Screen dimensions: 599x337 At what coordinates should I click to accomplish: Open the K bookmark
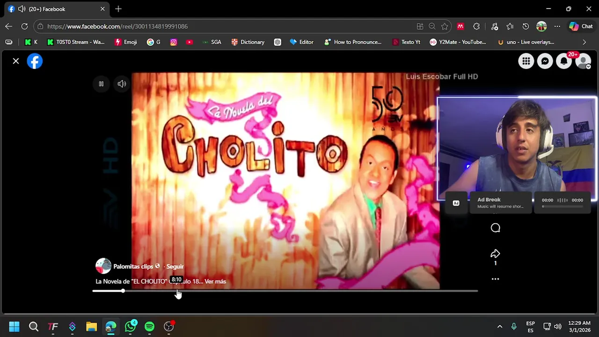(x=31, y=42)
